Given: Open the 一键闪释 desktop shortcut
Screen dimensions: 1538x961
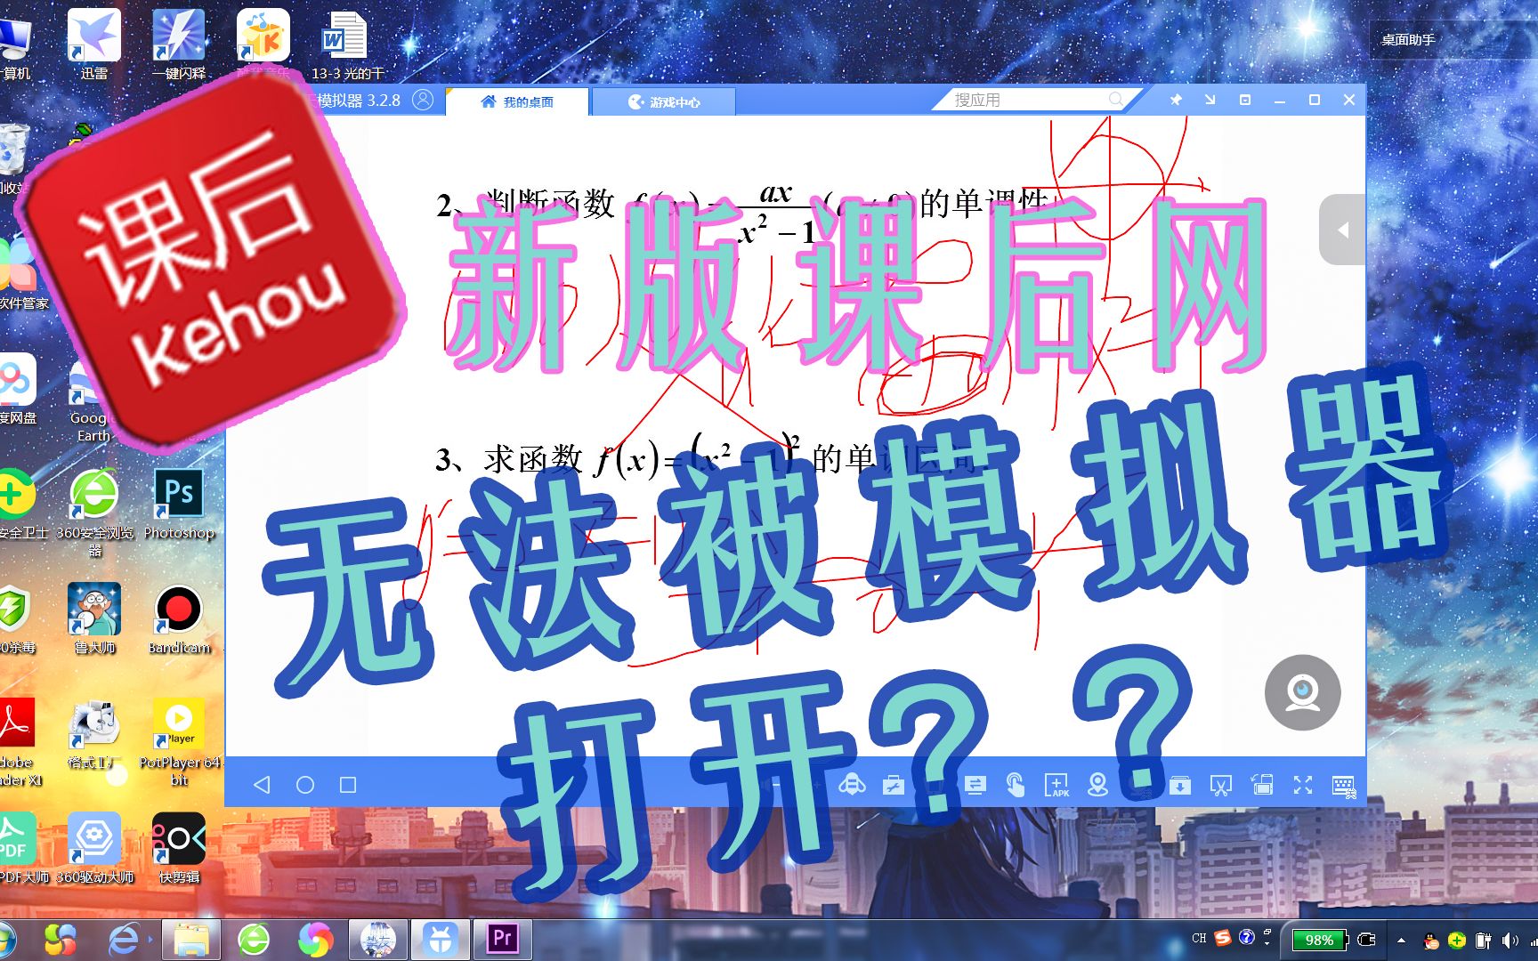Looking at the screenshot, I should (179, 44).
